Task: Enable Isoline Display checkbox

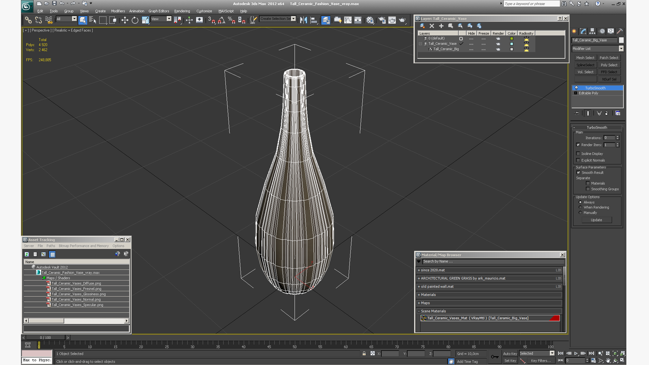Action: click(x=578, y=153)
